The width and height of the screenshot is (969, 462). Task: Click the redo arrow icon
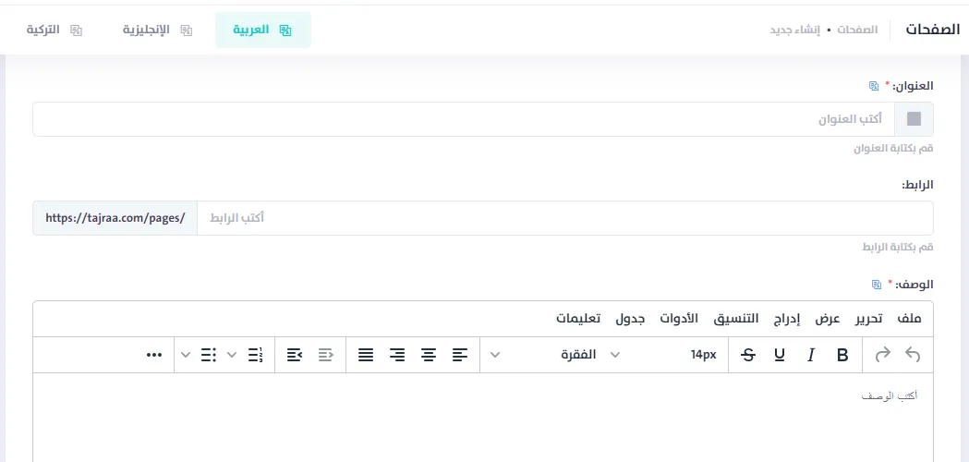(x=882, y=355)
